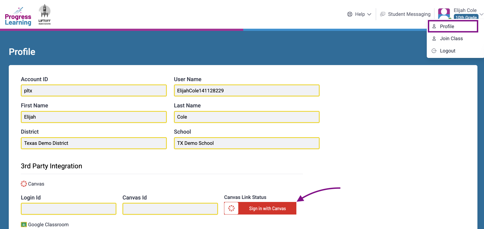Screen dimensions: 484x229
Task: Expand the Help dropdown chevron
Action: 369,14
